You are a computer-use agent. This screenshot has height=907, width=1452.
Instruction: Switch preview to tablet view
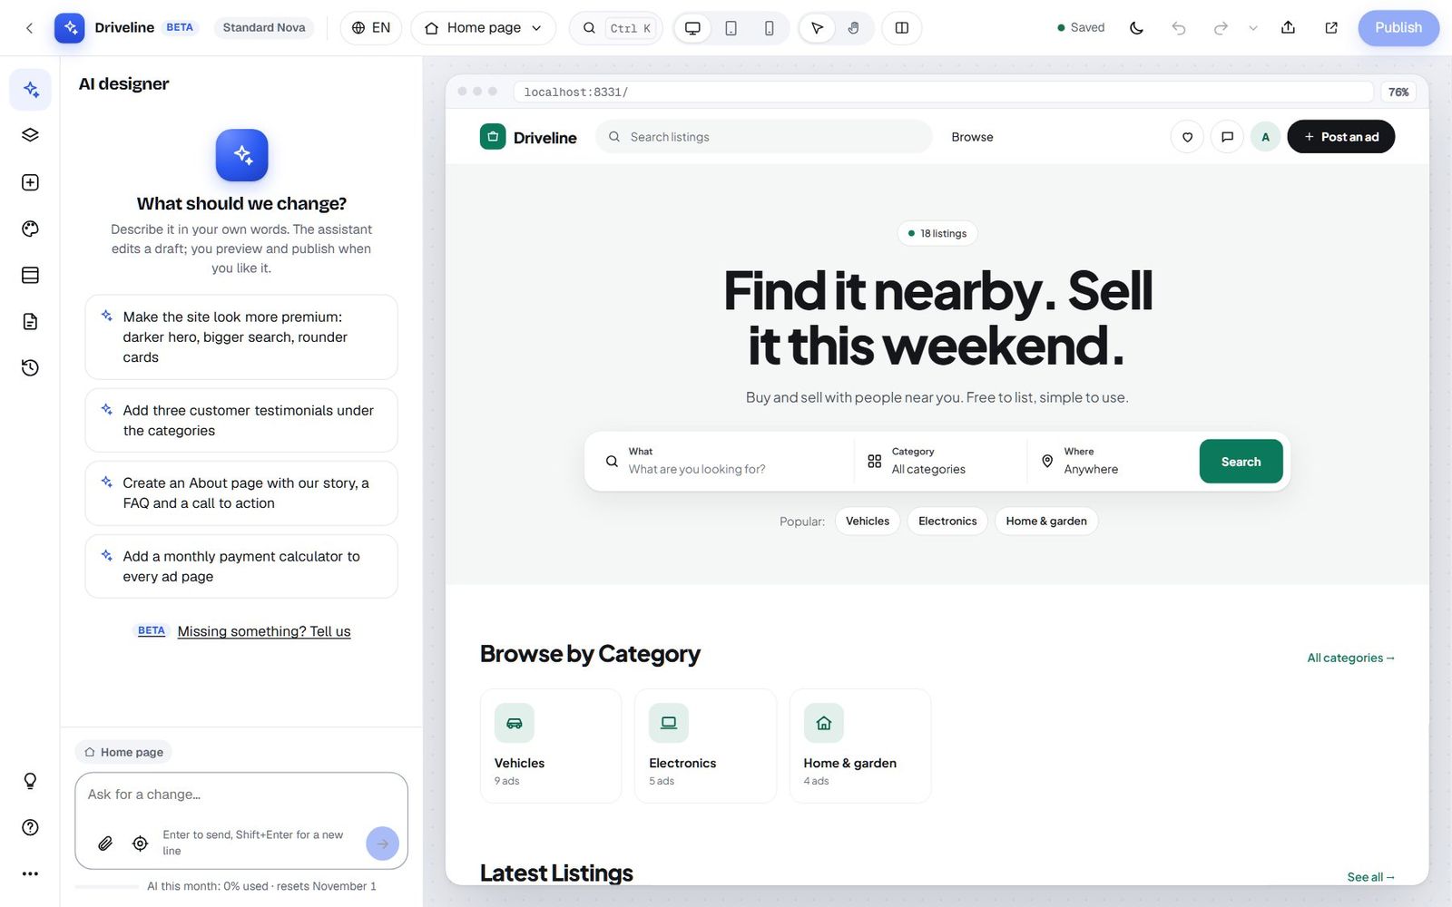click(731, 28)
